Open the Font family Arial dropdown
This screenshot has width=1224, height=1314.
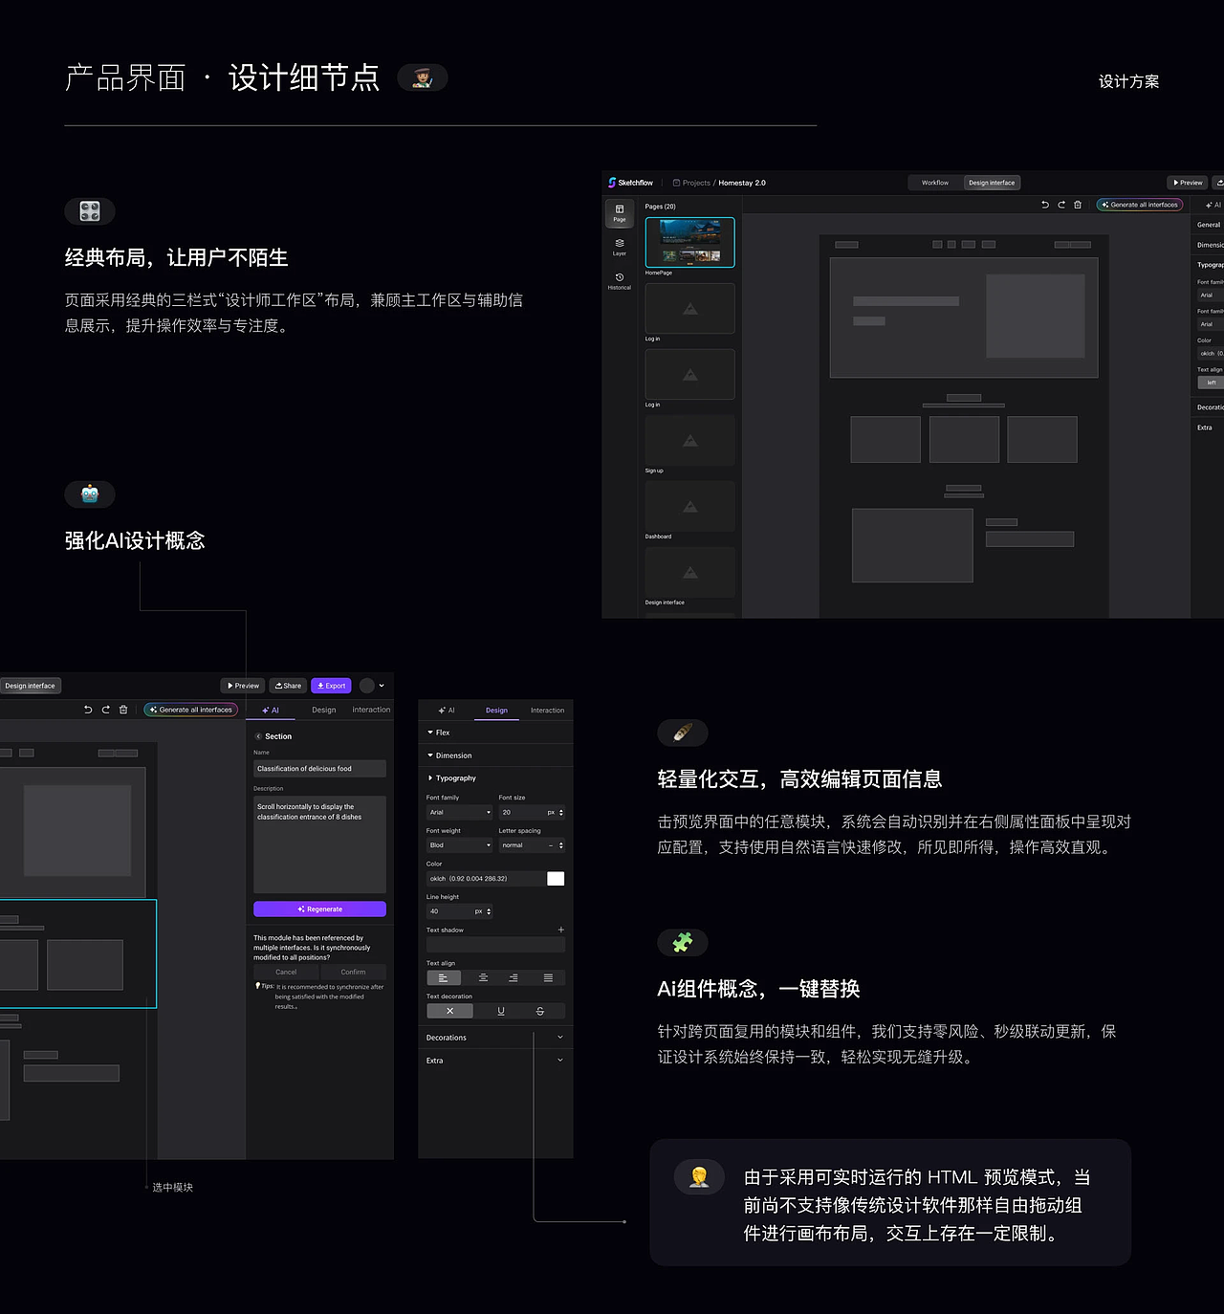[x=459, y=812]
